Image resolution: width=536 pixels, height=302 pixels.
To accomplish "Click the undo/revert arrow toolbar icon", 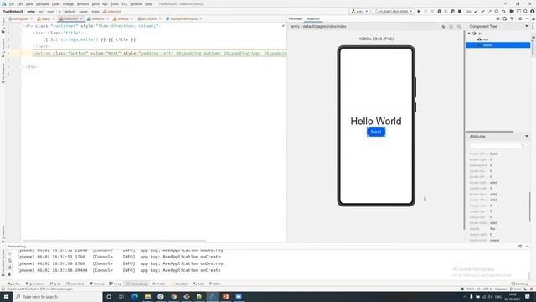I will 503,11.
